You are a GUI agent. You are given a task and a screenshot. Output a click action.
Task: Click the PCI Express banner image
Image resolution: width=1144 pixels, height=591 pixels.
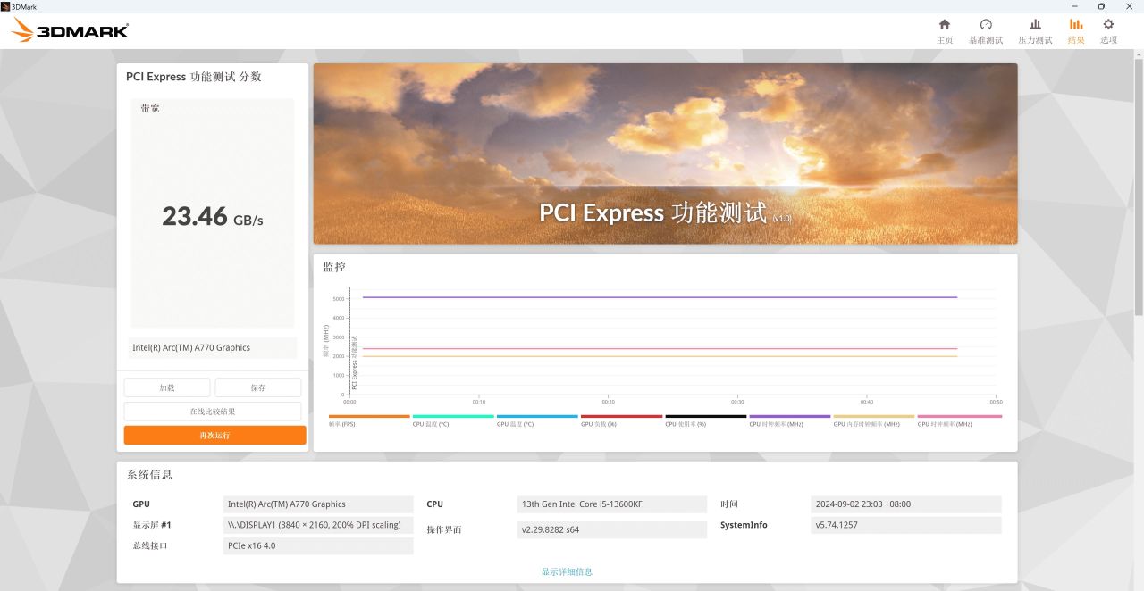click(x=665, y=154)
